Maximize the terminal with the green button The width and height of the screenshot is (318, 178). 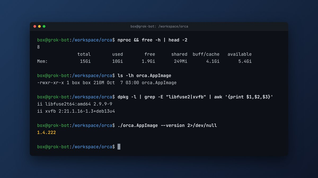pos(44,26)
